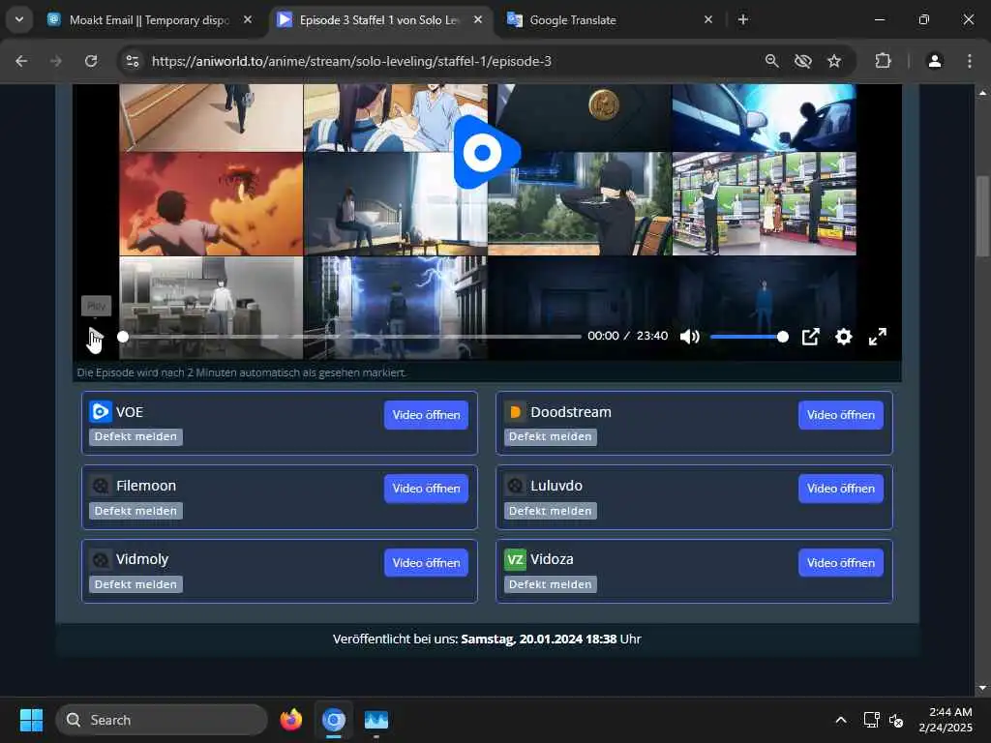Go back to previous page

click(x=21, y=61)
